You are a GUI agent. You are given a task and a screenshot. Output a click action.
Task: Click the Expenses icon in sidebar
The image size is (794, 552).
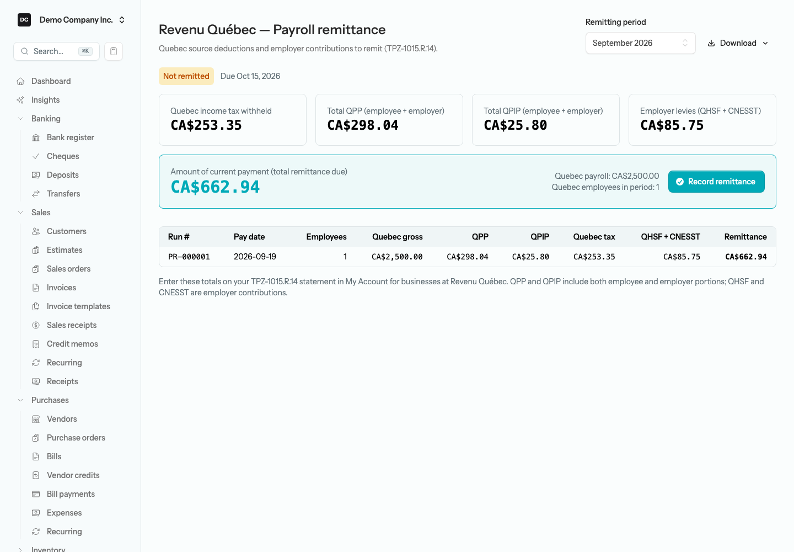[36, 513]
